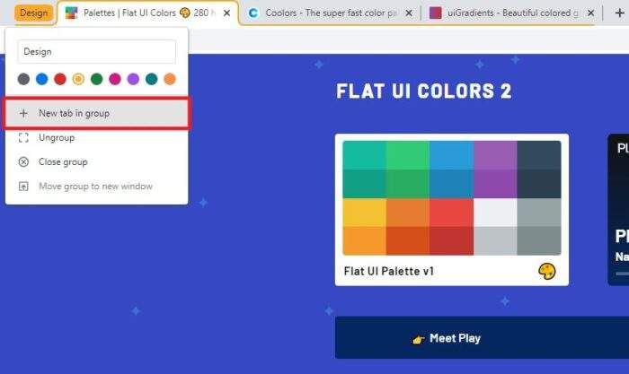Click the plus icon beside New tab in group

(x=23, y=113)
